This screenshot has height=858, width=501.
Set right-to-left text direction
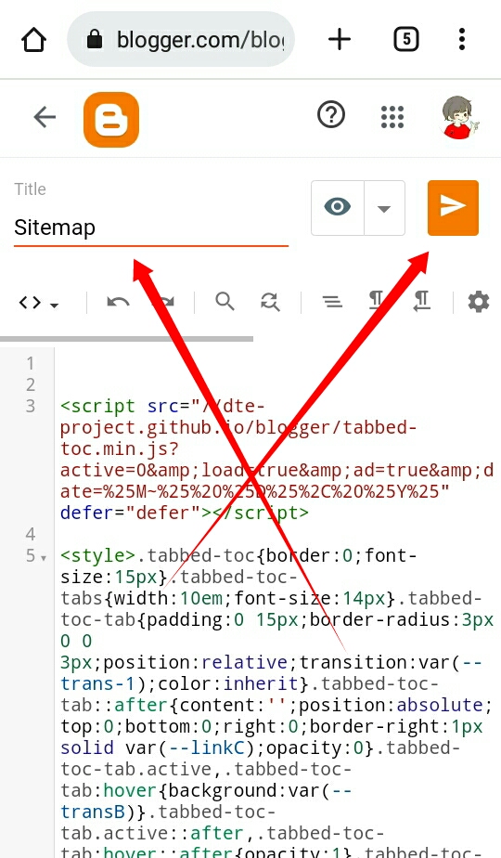click(x=422, y=301)
